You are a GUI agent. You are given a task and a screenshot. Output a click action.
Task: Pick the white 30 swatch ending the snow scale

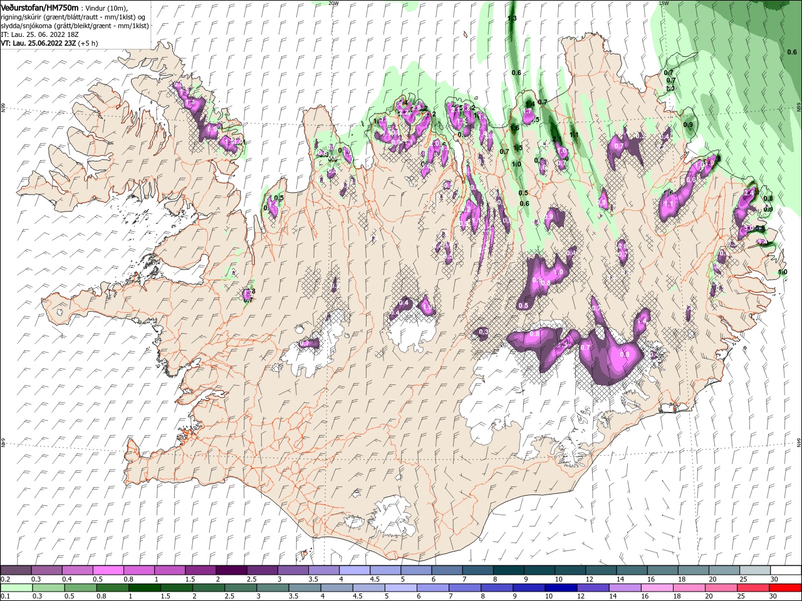786,570
